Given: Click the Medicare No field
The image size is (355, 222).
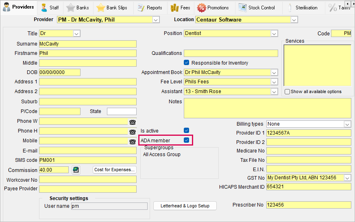Looking at the screenshot, I should pyautogui.click(x=309, y=151).
